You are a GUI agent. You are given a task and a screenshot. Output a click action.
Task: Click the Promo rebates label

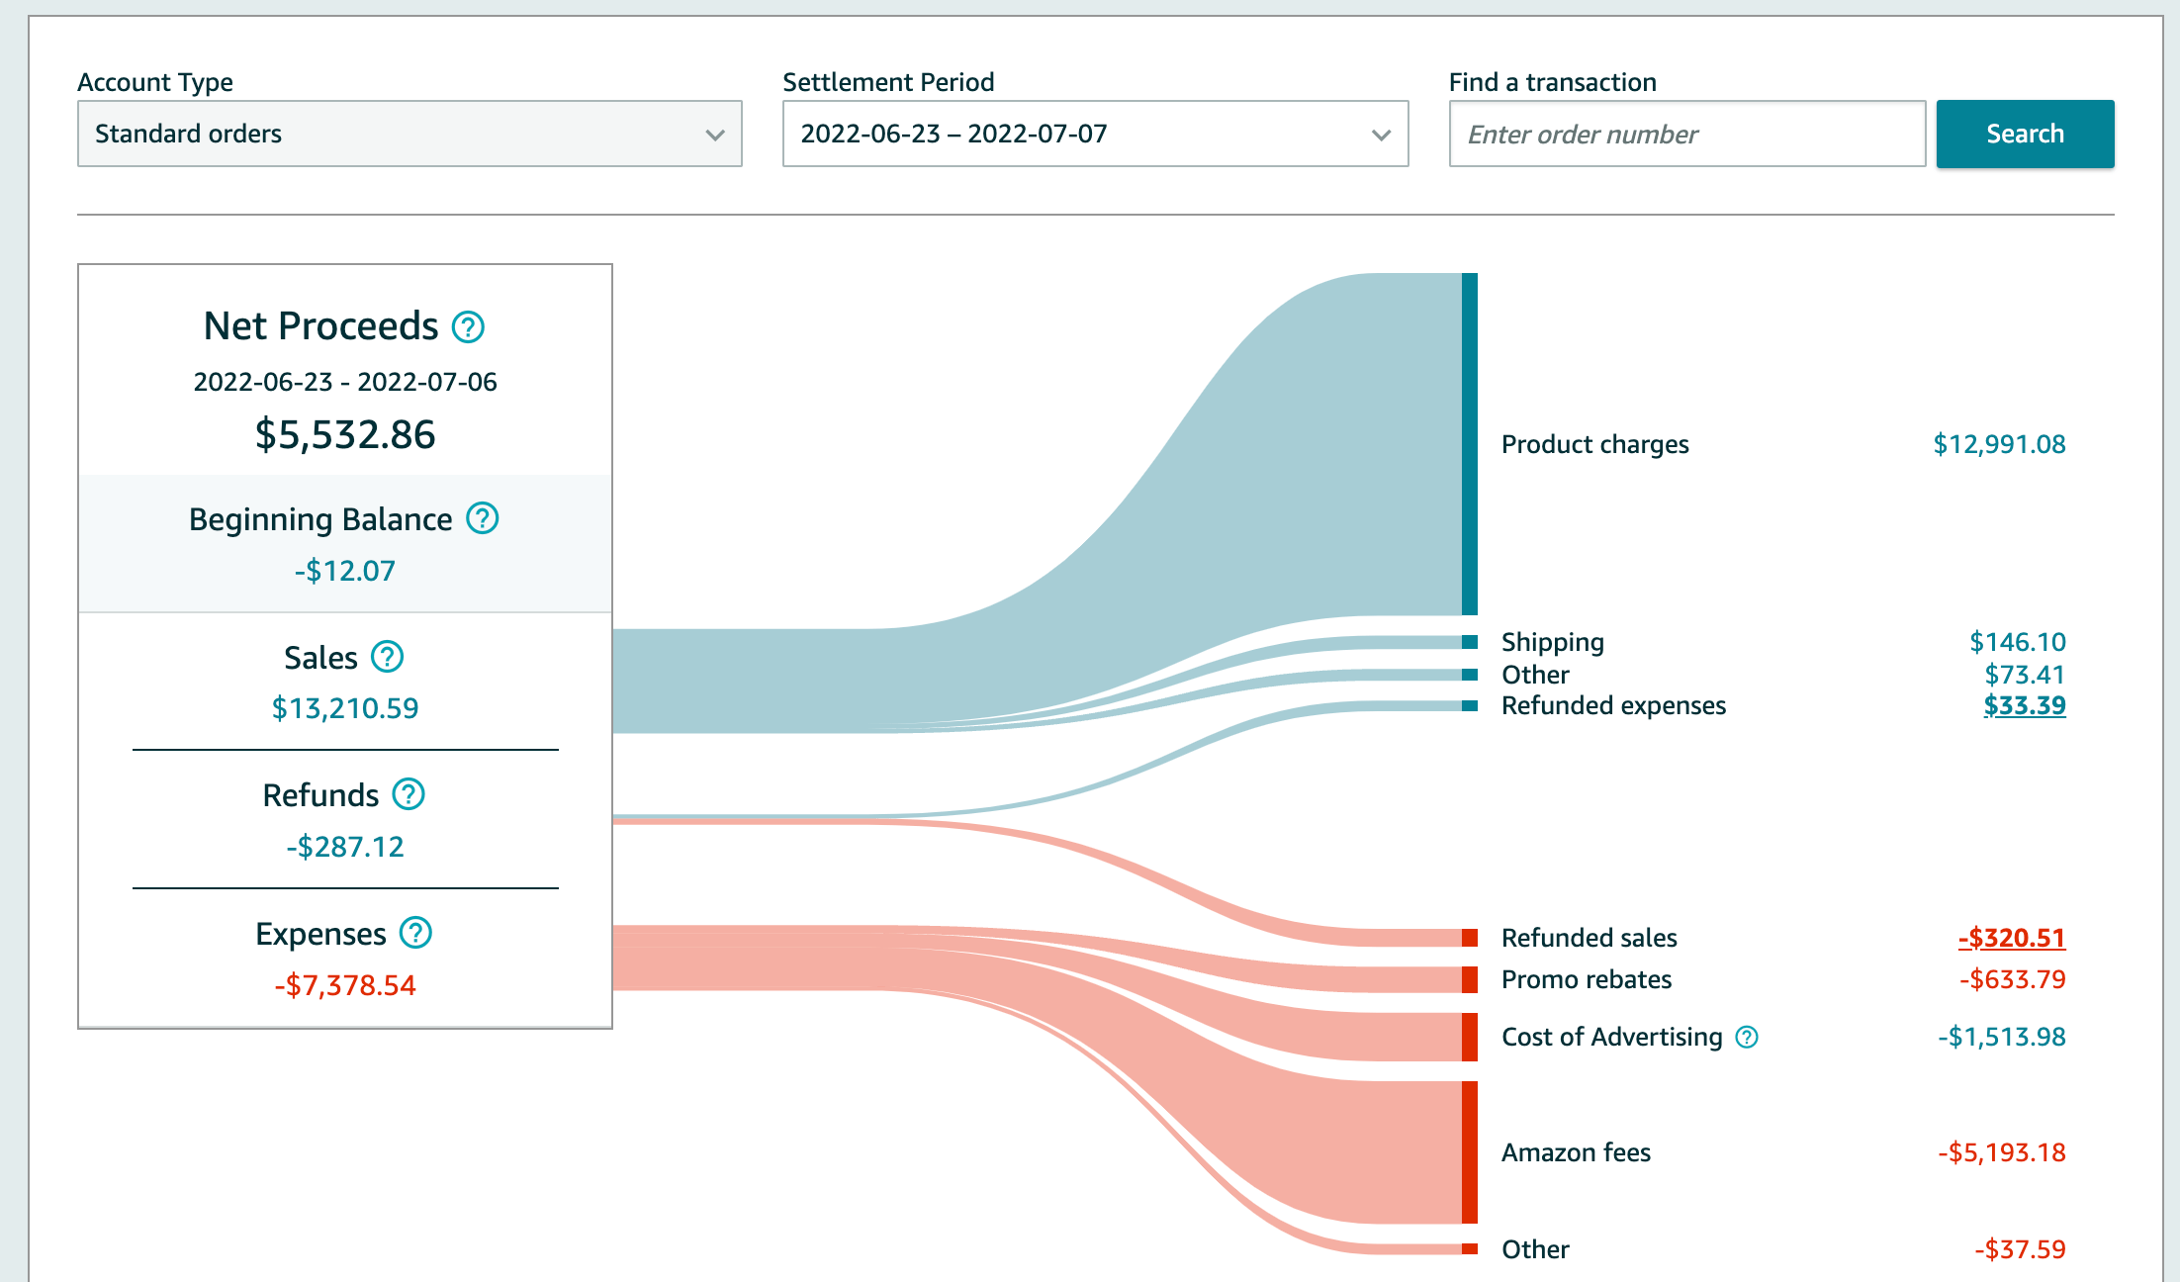[1585, 979]
